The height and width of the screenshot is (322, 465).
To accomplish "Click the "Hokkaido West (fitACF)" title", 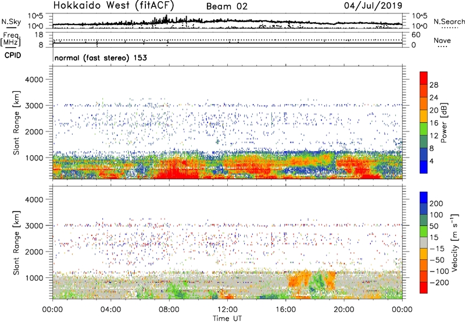I will (113, 5).
